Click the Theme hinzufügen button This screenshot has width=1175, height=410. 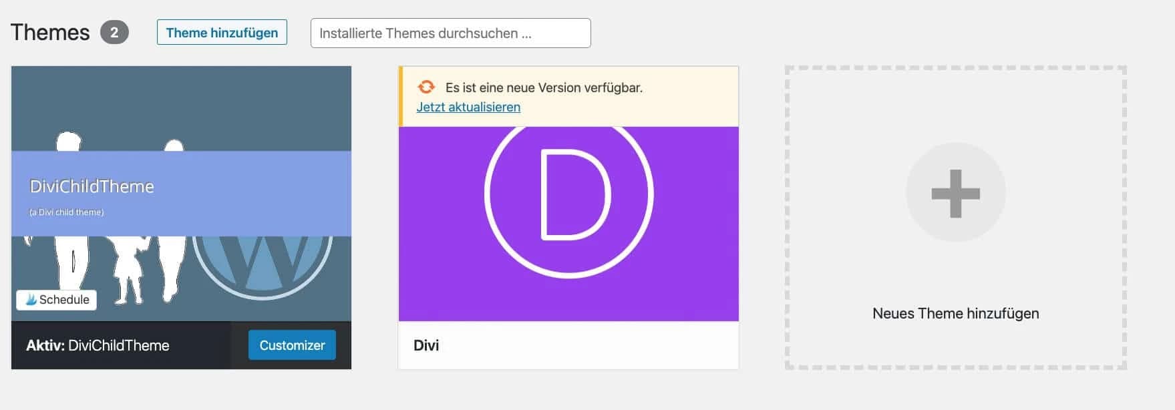[x=222, y=33]
